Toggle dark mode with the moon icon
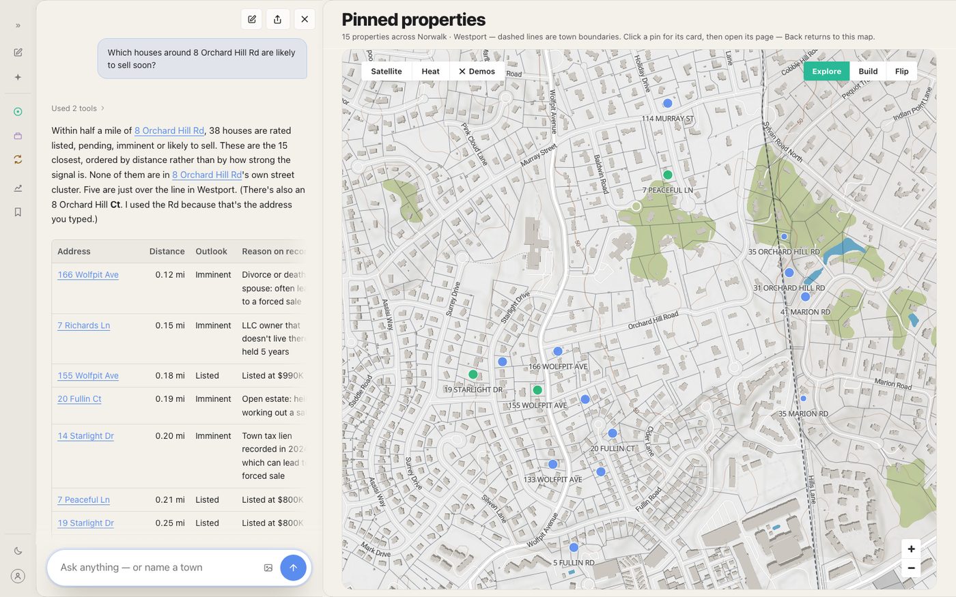Viewport: 956px width, 597px height. pos(18,551)
